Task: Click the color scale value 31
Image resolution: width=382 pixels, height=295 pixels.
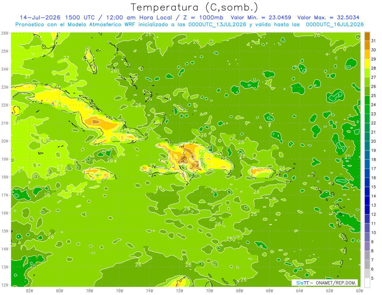Action: [373, 40]
